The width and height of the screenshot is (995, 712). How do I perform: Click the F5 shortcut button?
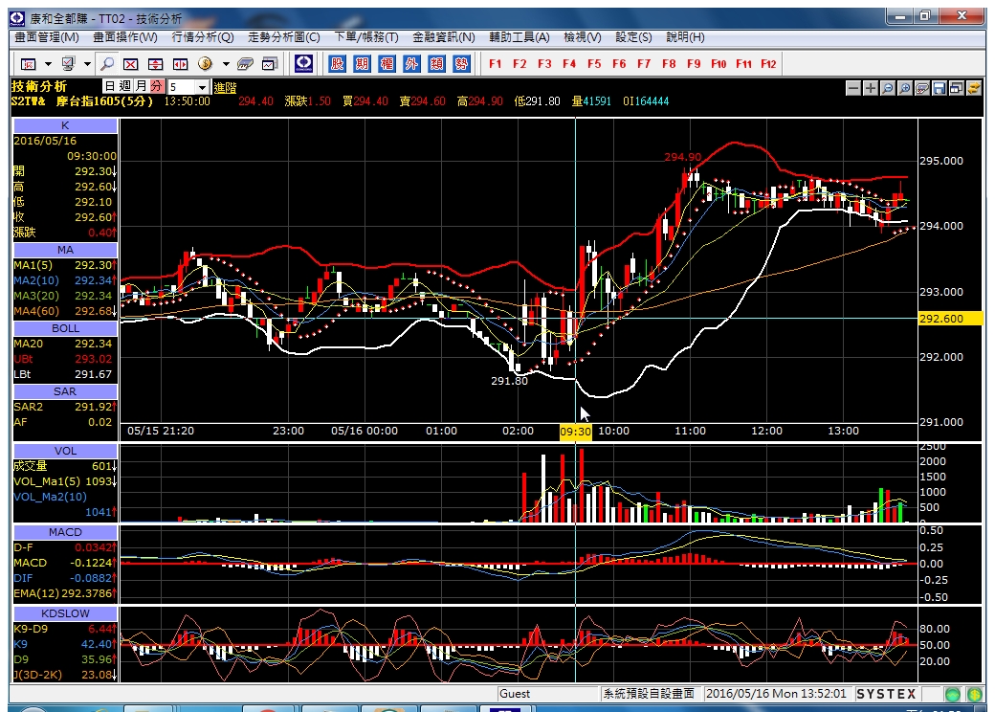point(594,64)
